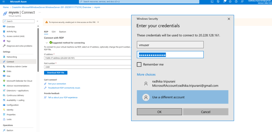Switch to the Bastion tab

(x=62, y=32)
